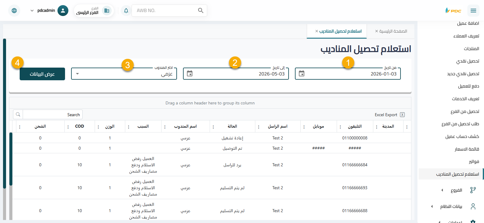Toggle the hamburger sidebar menu
Screen dimensions: 484x223
473,11
